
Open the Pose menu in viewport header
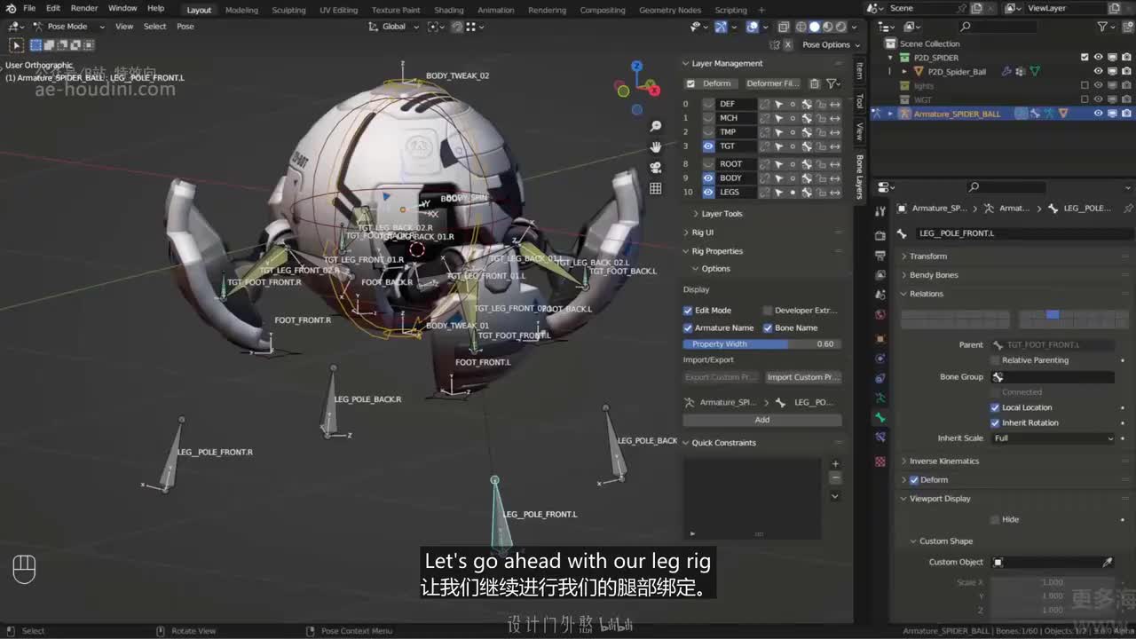(x=185, y=27)
